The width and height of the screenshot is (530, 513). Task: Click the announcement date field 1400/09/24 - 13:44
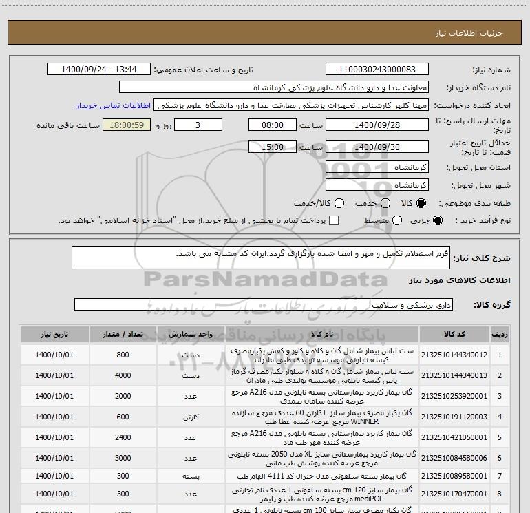tap(99, 69)
